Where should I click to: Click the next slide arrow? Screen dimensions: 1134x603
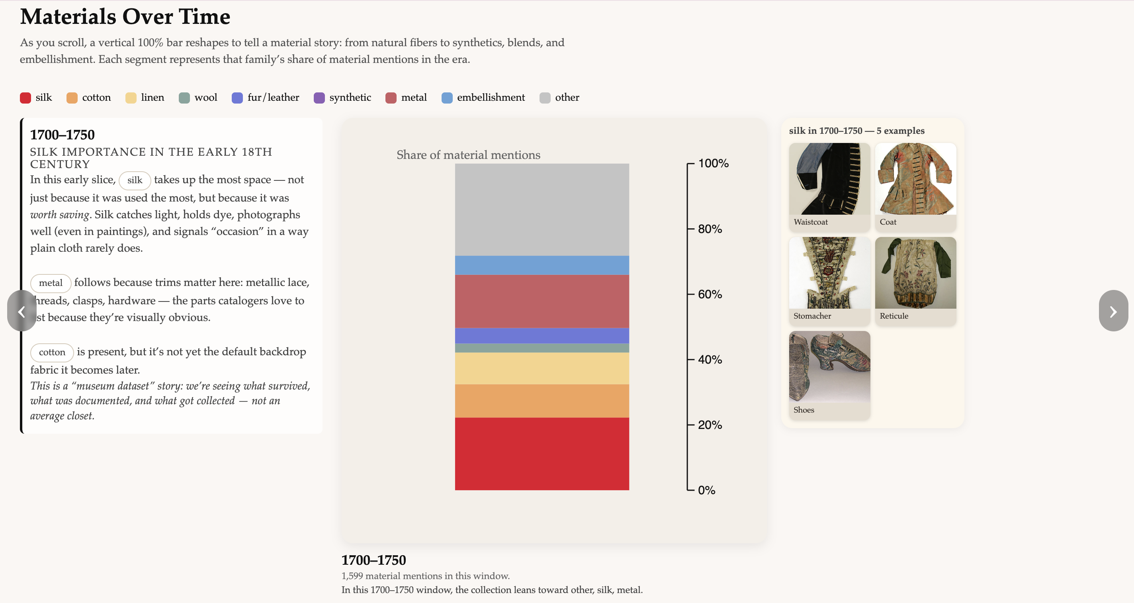point(1112,311)
